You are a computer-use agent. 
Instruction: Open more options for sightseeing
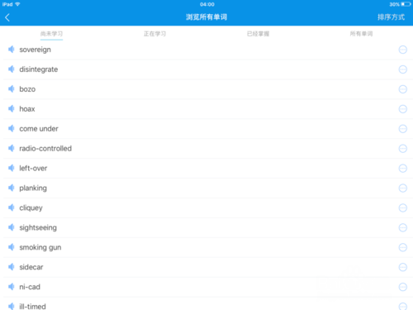coord(403,227)
